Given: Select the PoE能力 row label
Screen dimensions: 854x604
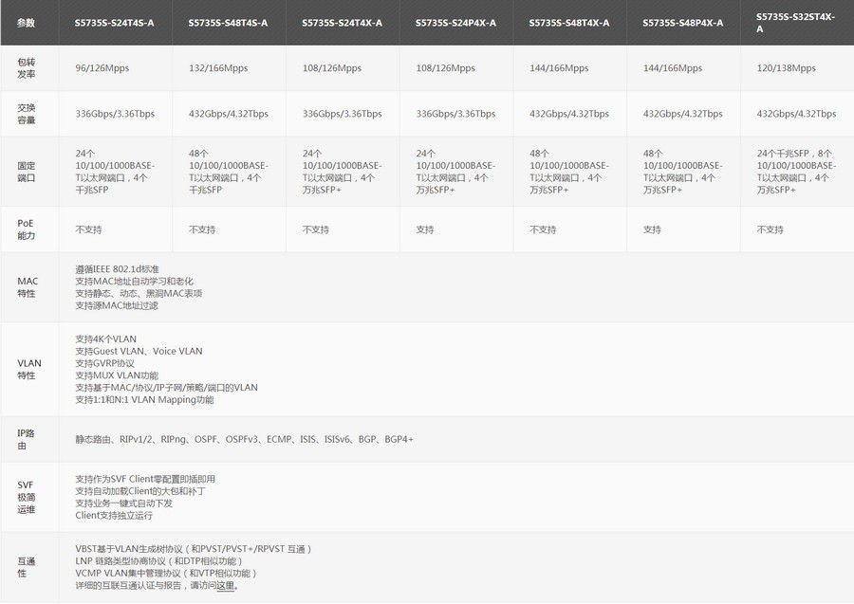Looking at the screenshot, I should (26, 229).
